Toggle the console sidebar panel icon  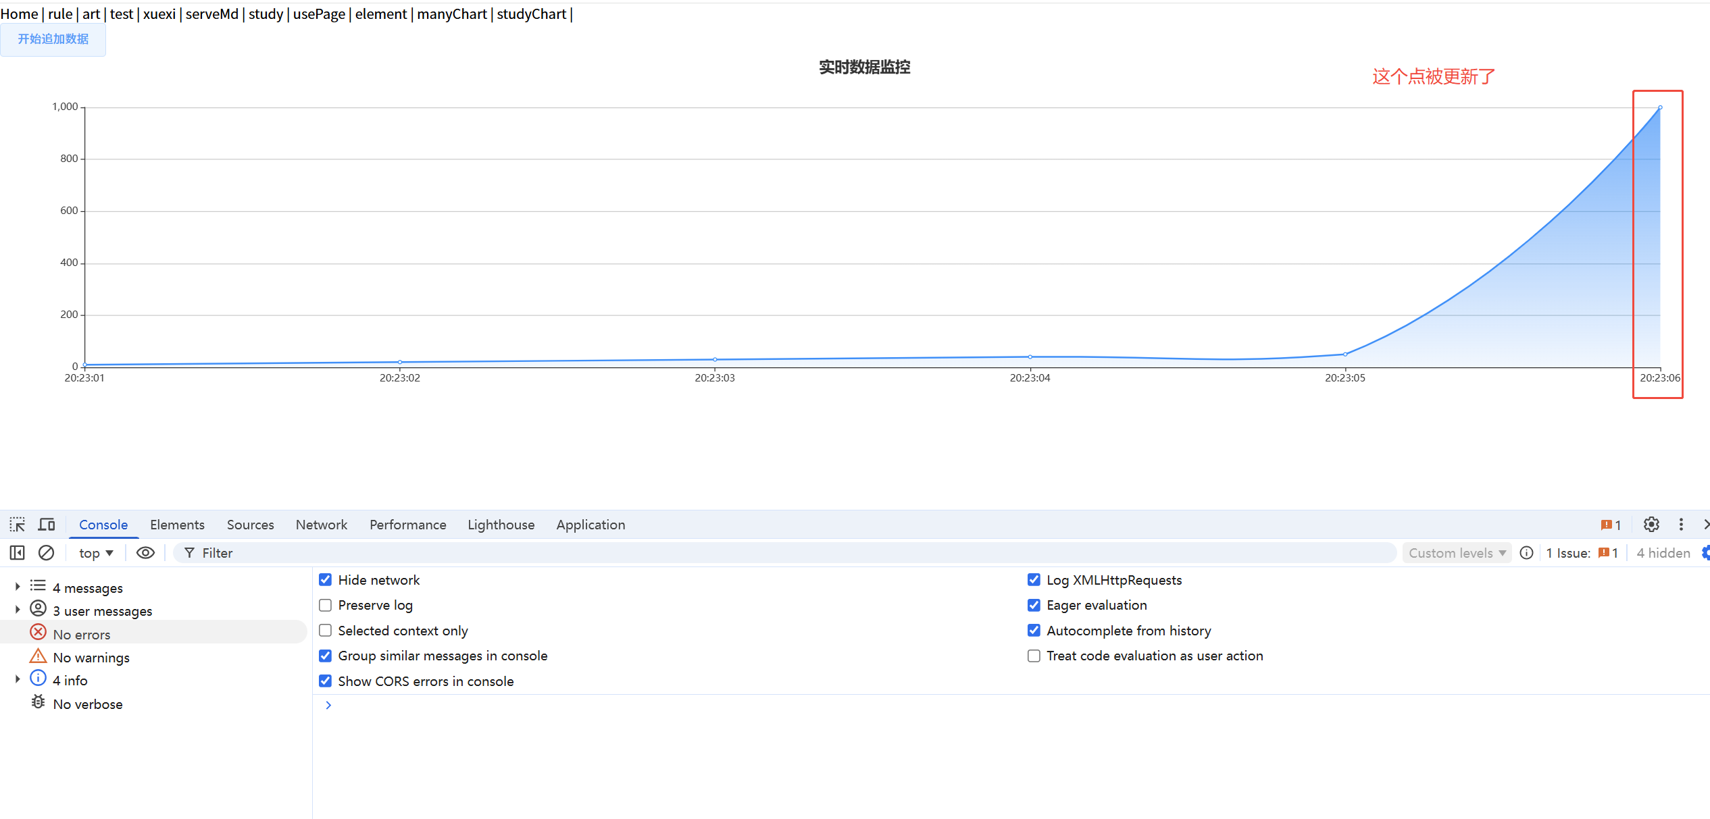pos(18,553)
